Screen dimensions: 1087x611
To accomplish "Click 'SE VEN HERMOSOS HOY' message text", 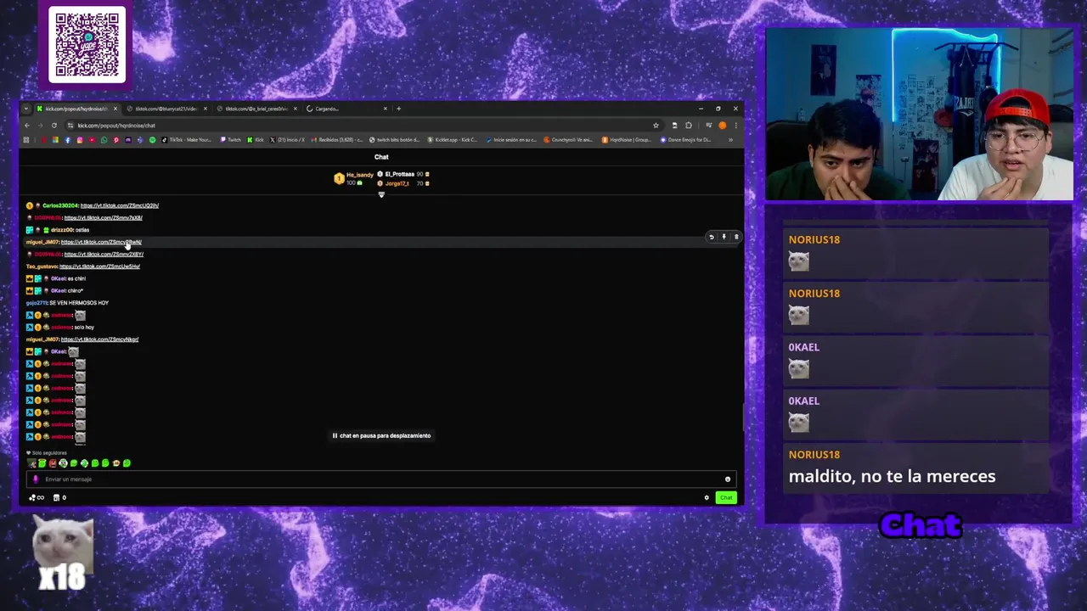I will pyautogui.click(x=79, y=303).
